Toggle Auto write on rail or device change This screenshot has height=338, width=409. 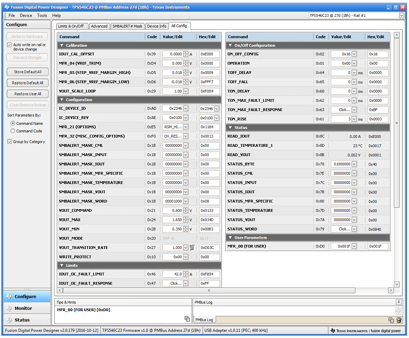tap(10, 45)
